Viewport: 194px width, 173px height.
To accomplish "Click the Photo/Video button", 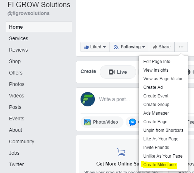I will pyautogui.click(x=102, y=122).
